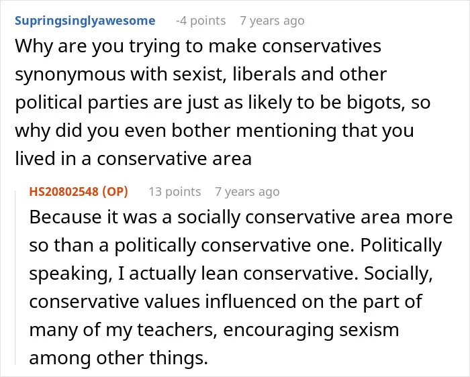Click the (OP) label beside HS20802548

coord(115,192)
